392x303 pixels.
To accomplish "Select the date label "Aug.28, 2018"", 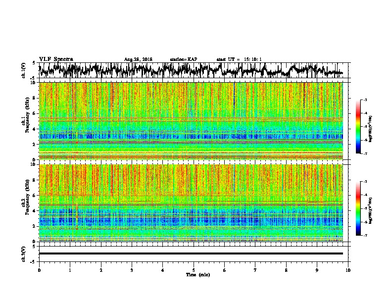I will pyautogui.click(x=138, y=59).
